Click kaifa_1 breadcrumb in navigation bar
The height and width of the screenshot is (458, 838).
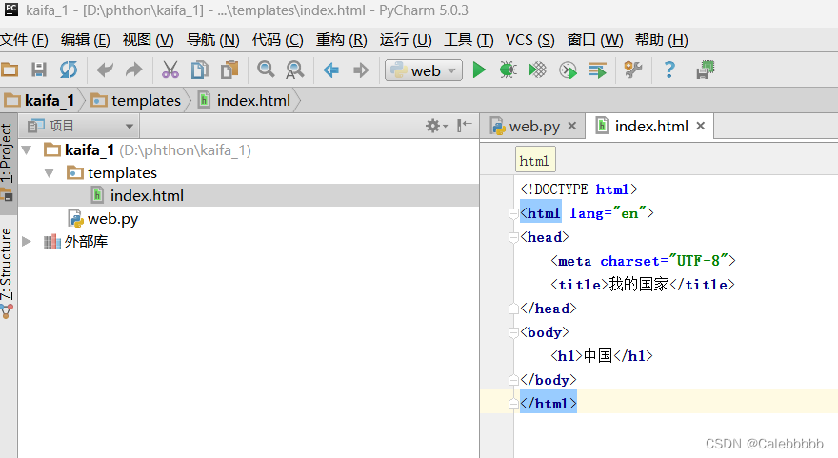(x=40, y=101)
